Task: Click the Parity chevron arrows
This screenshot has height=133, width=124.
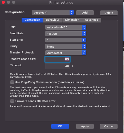Action: 84,47
